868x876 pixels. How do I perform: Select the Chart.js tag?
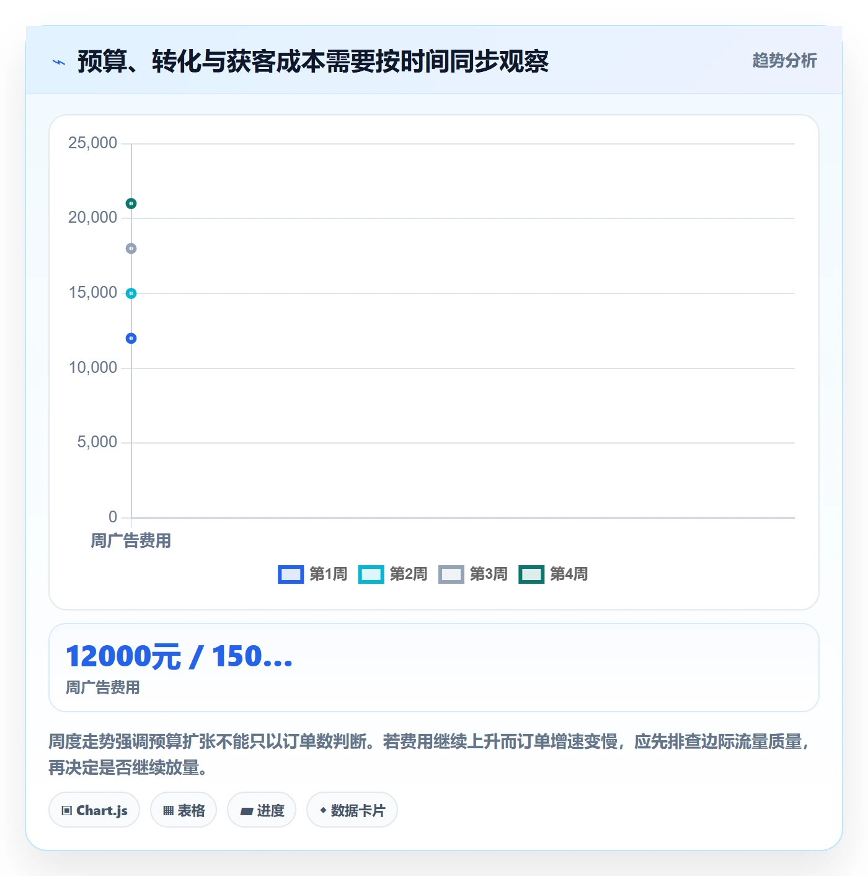[x=94, y=810]
